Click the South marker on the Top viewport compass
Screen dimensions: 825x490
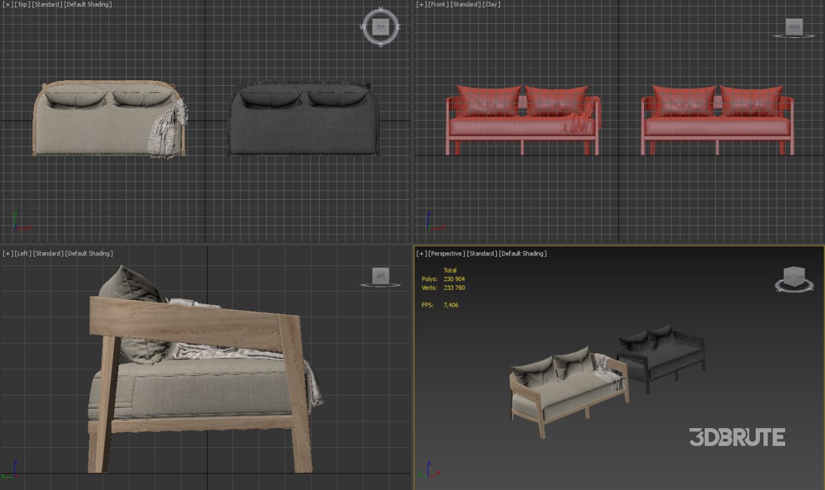(380, 44)
